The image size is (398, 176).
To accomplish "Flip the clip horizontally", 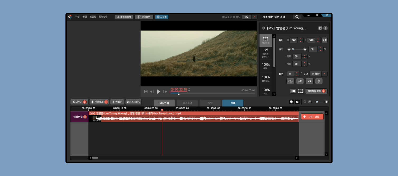I will click(x=309, y=81).
